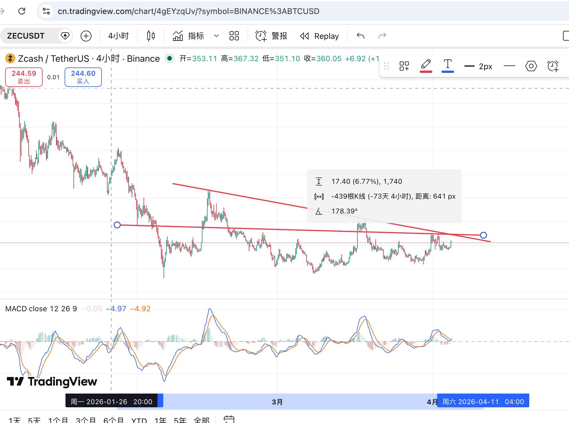Viewport: 569px width, 423px height.
Task: Open the go-to-date calendar icon
Action: pyautogui.click(x=229, y=419)
